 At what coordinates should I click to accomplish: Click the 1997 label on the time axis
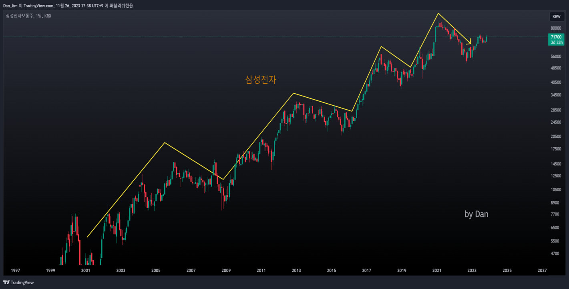tap(15, 271)
